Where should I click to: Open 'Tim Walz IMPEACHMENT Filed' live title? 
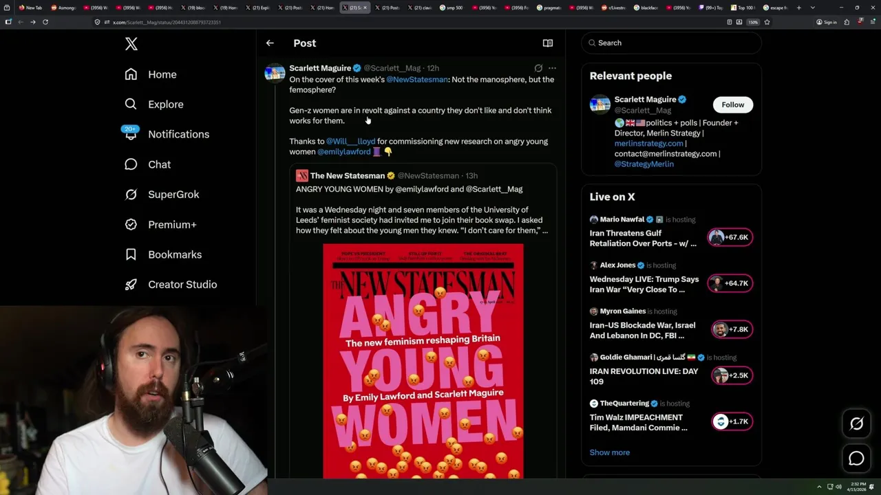[x=638, y=422]
